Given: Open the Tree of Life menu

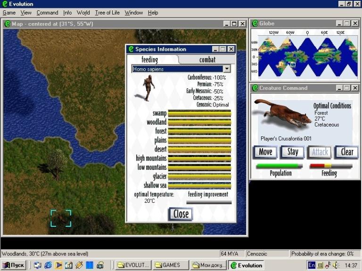Looking at the screenshot, I should click(x=107, y=13).
